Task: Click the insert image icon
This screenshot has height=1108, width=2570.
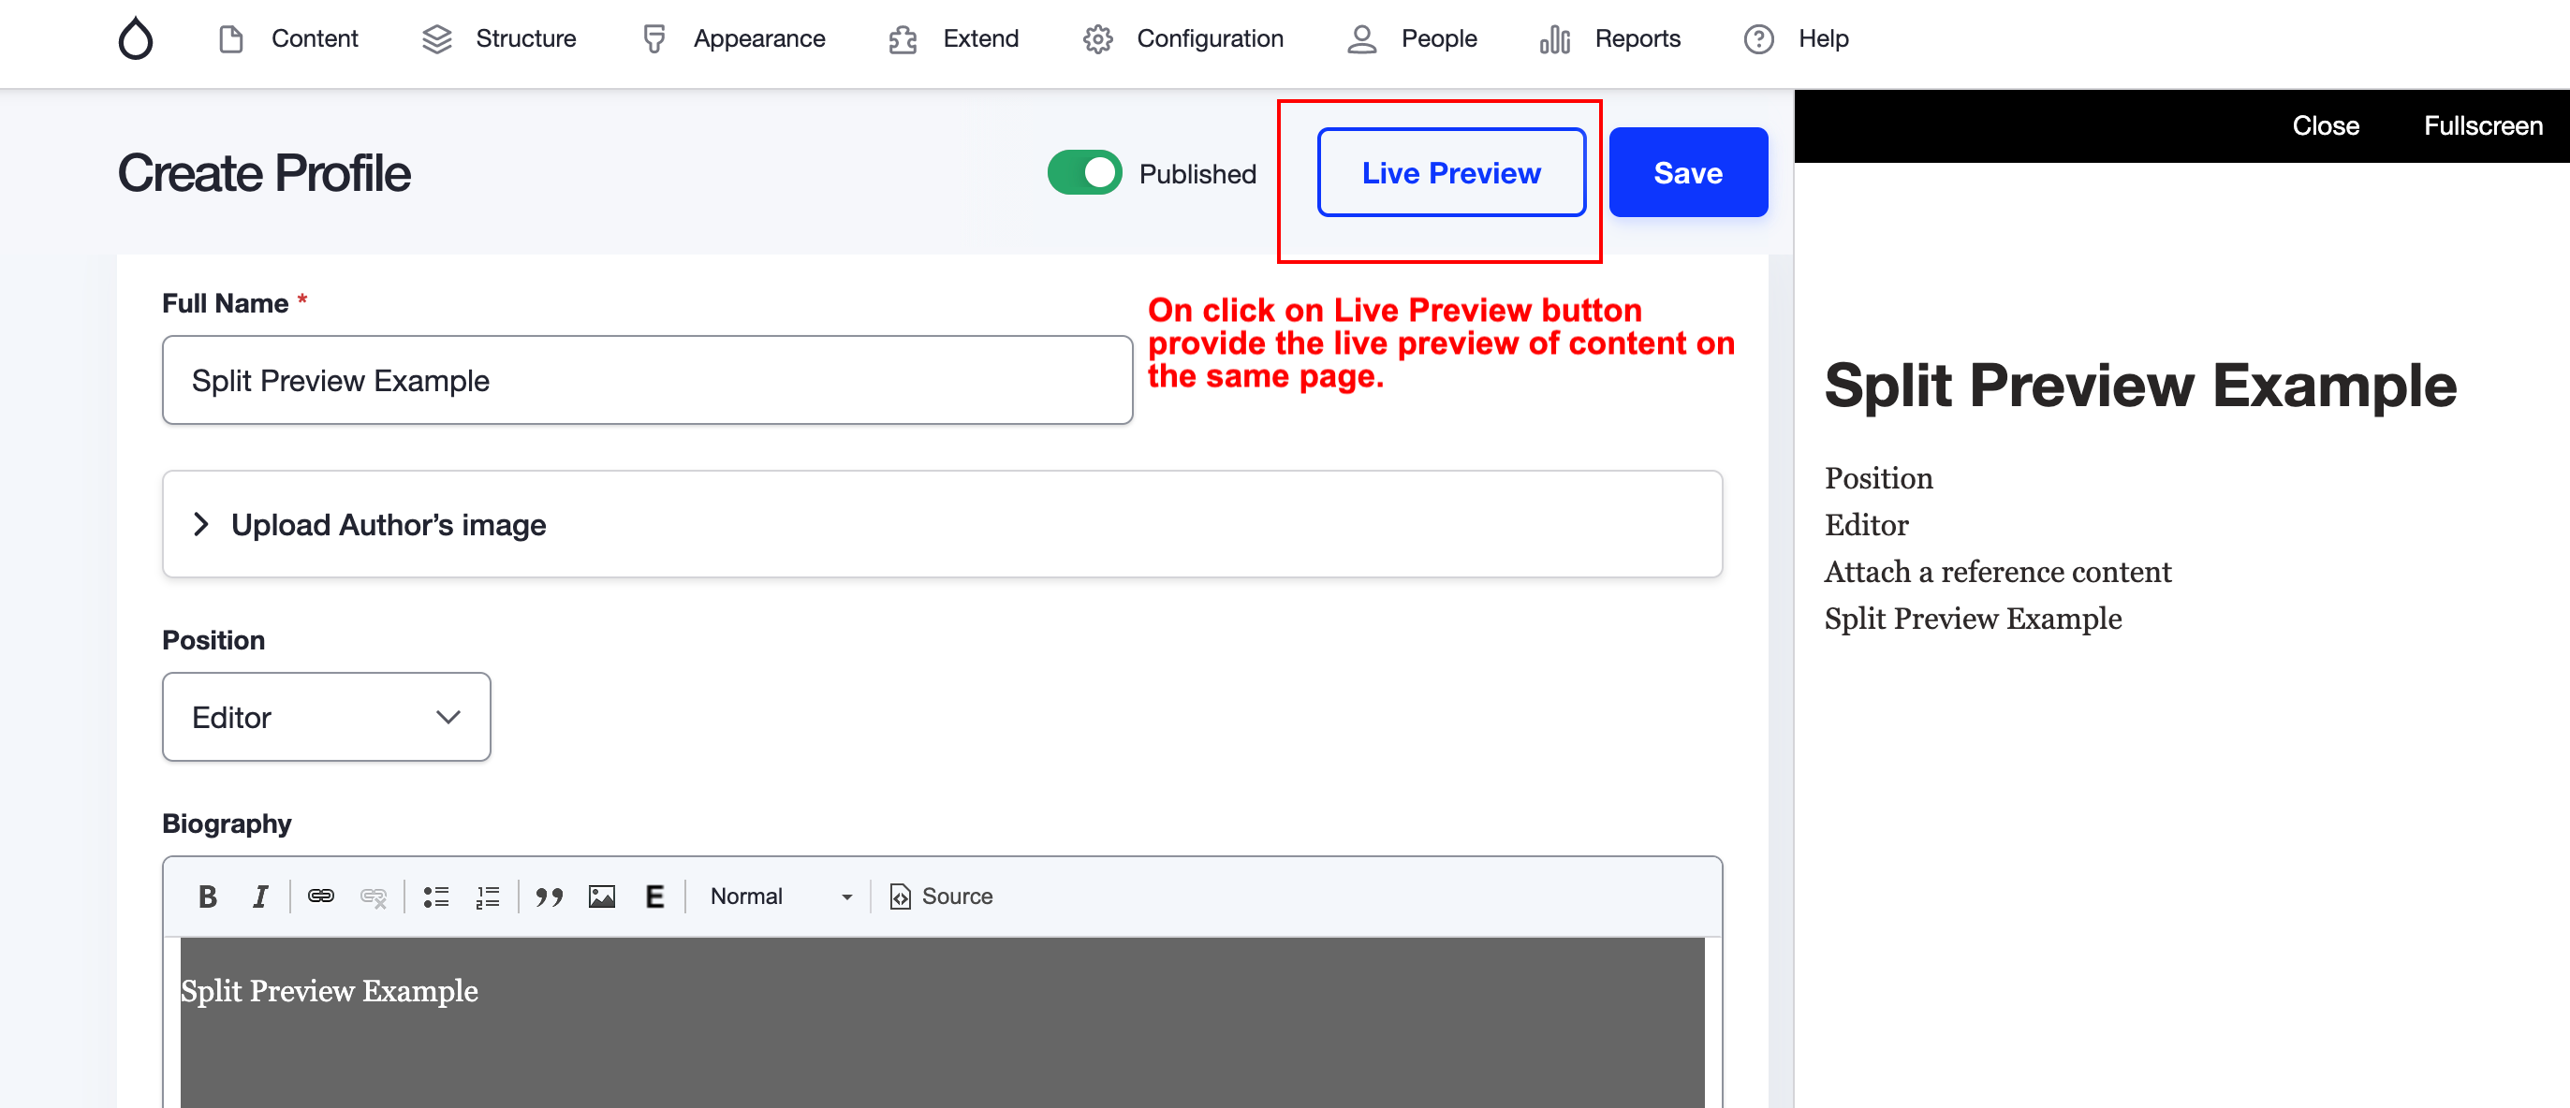Action: [602, 896]
